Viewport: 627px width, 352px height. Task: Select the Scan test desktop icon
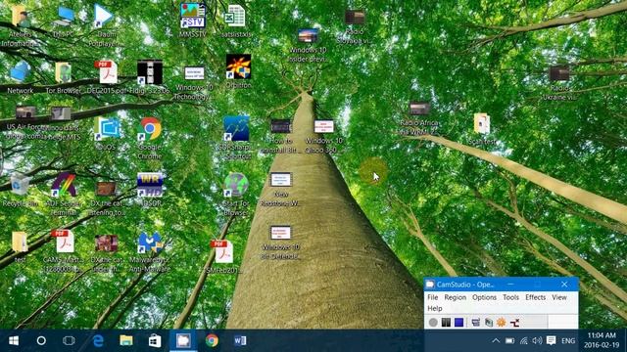[482, 128]
